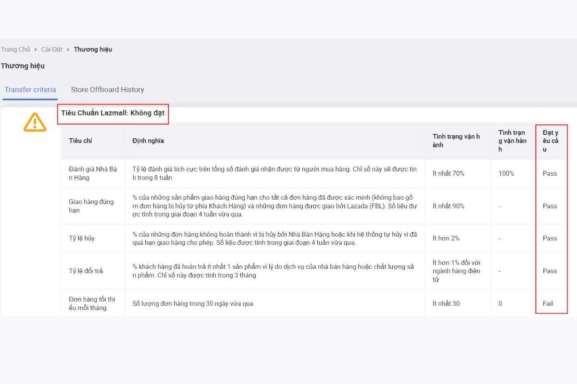This screenshot has width=577, height=384.
Task: Click the 0 value for monthly orders
Action: pyautogui.click(x=501, y=303)
